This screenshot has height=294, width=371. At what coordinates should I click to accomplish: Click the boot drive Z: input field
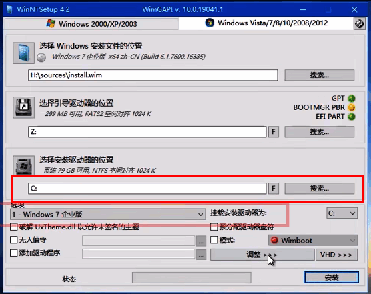click(147, 131)
